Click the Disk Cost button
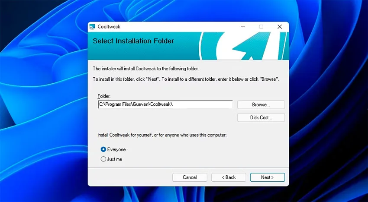This screenshot has width=368, height=202. [261, 117]
